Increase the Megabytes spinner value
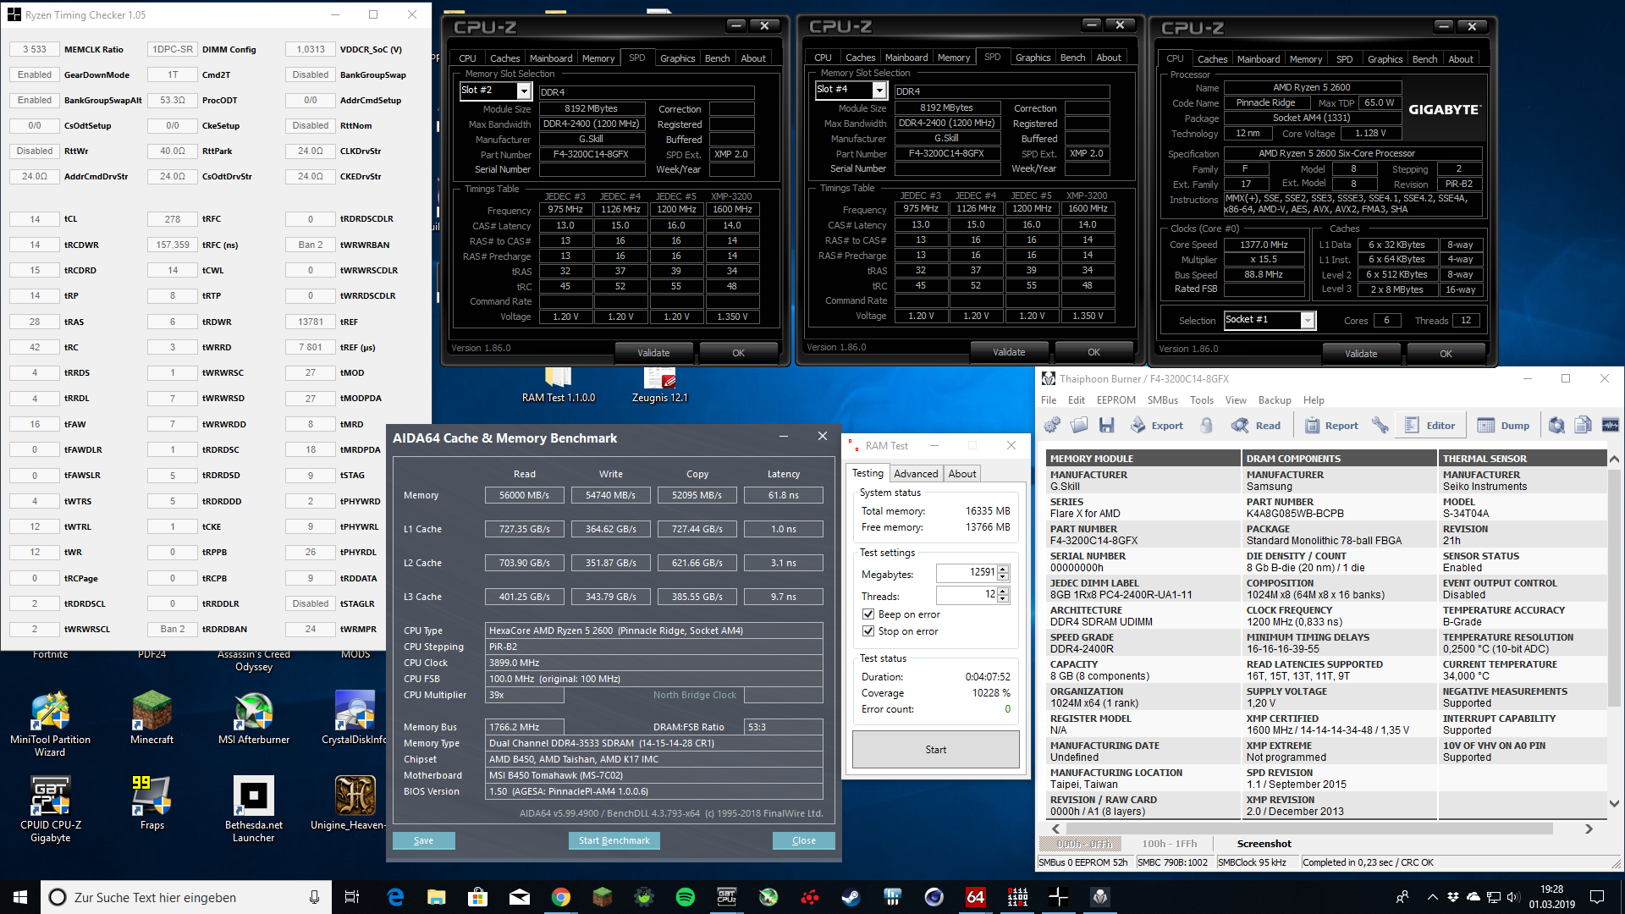Image resolution: width=1625 pixels, height=914 pixels. click(x=1003, y=569)
